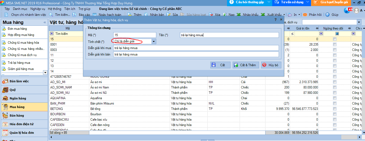The image size is (365, 141).
Task: Click the Nạp reload toolbar icon
Action: (225, 15)
